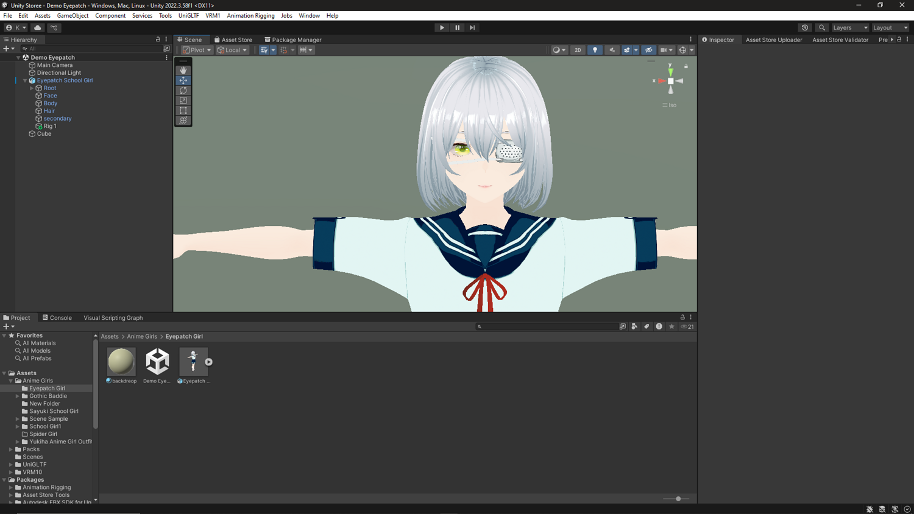Toggle scene effects (skybox, fog)
This screenshot has width=914, height=514.
(626, 50)
